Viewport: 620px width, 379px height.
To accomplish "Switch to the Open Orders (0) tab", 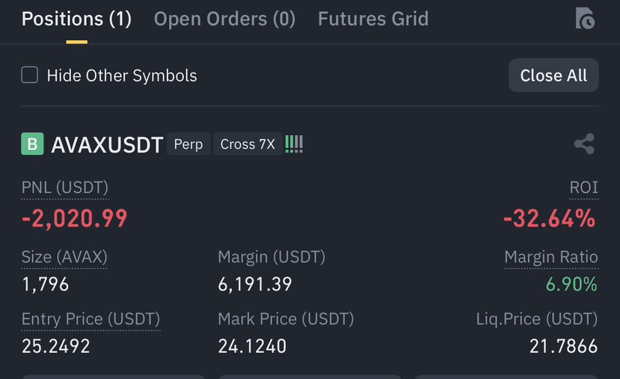I will (224, 19).
